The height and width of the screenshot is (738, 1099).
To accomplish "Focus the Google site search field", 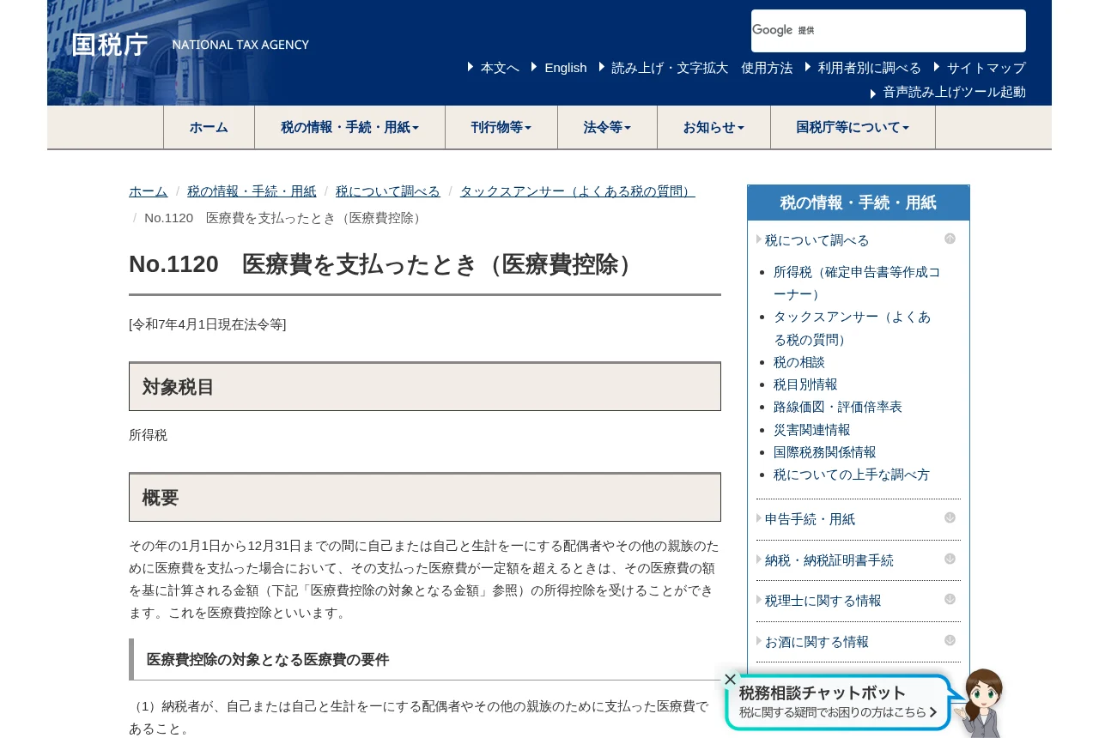I will tap(888, 31).
